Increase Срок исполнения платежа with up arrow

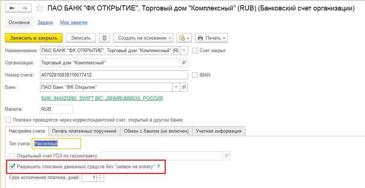click(x=100, y=176)
